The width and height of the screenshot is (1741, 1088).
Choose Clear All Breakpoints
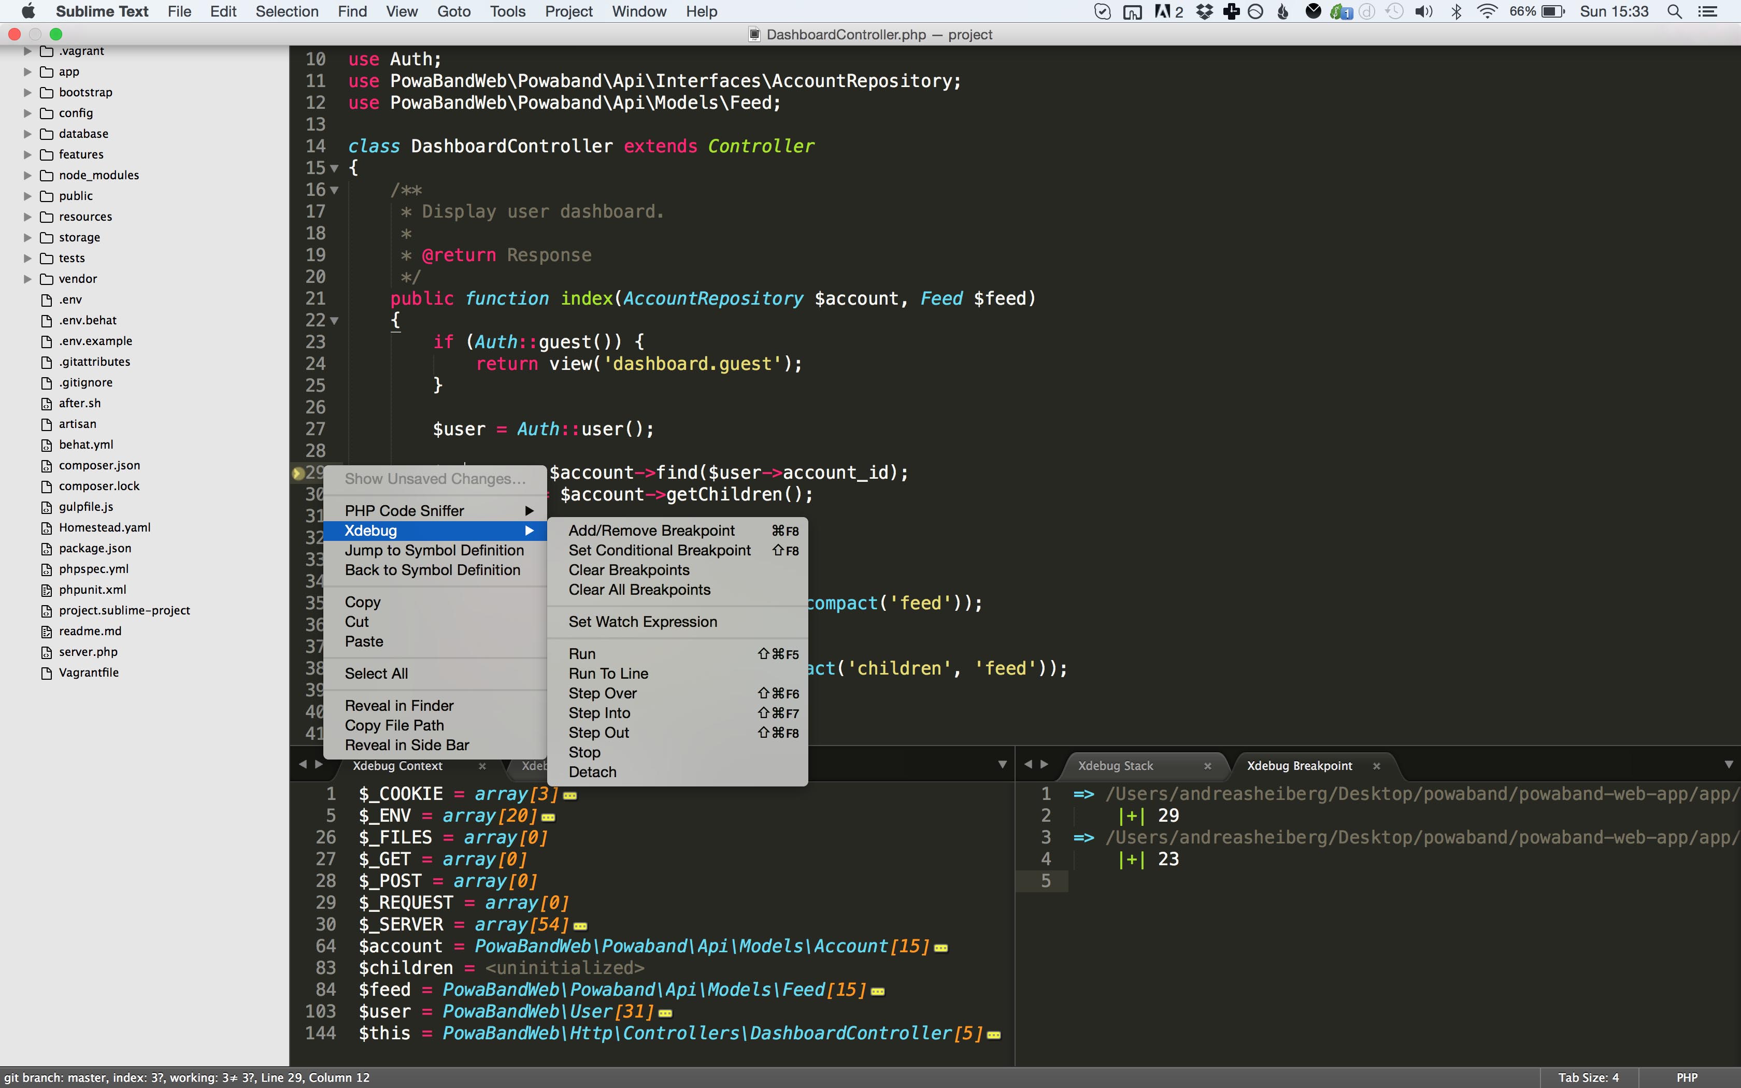pos(677,590)
